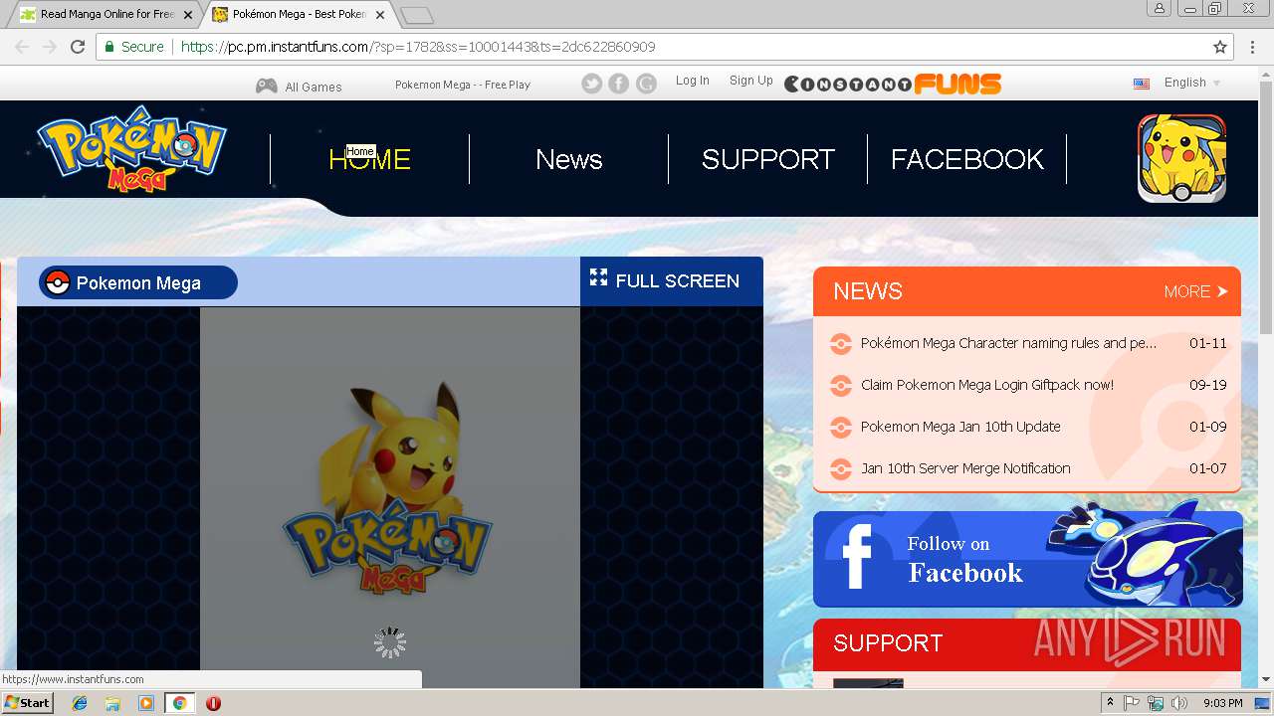The width and height of the screenshot is (1274, 716).
Task: Click the Chrome user profile button
Action: pos(1159,8)
